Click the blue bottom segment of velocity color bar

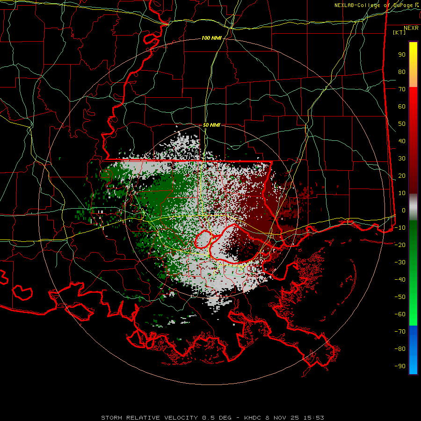click(x=413, y=350)
